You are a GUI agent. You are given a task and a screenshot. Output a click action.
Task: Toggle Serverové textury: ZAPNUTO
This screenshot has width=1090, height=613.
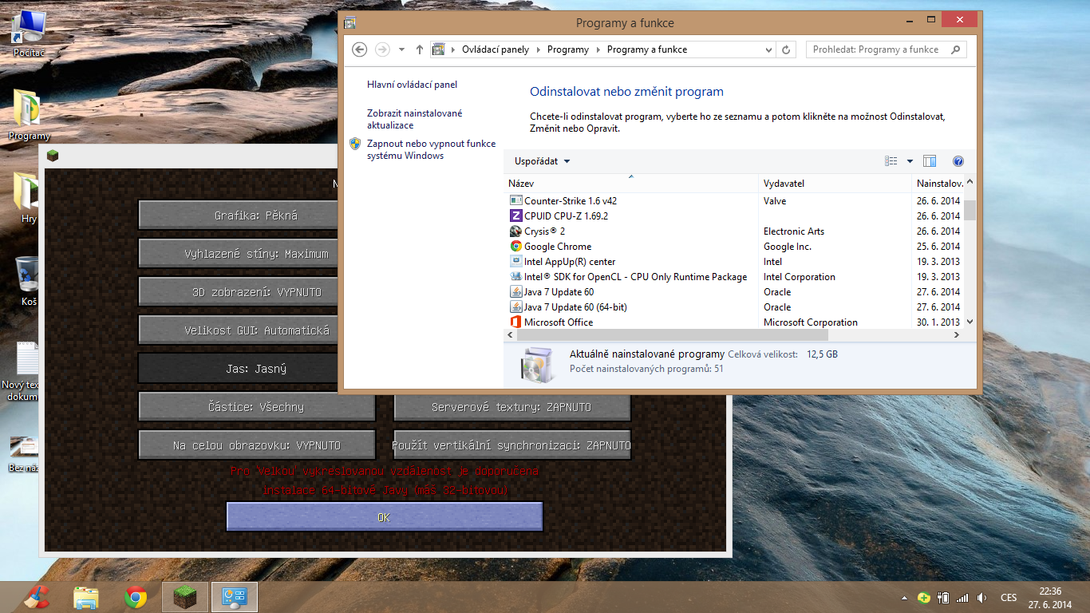tap(511, 407)
